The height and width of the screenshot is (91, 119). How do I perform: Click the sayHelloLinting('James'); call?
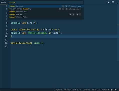(28, 43)
